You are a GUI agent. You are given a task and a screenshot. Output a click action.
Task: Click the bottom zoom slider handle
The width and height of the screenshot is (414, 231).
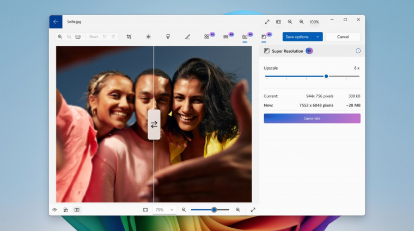point(214,210)
